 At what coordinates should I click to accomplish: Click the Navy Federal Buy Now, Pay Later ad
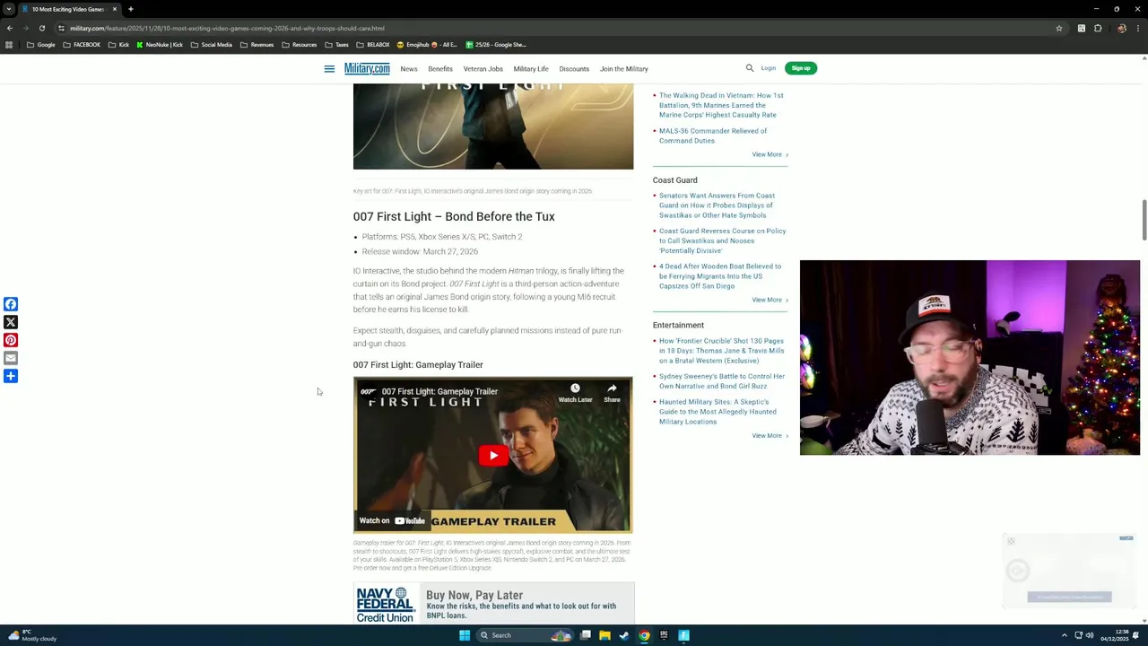[x=493, y=604]
